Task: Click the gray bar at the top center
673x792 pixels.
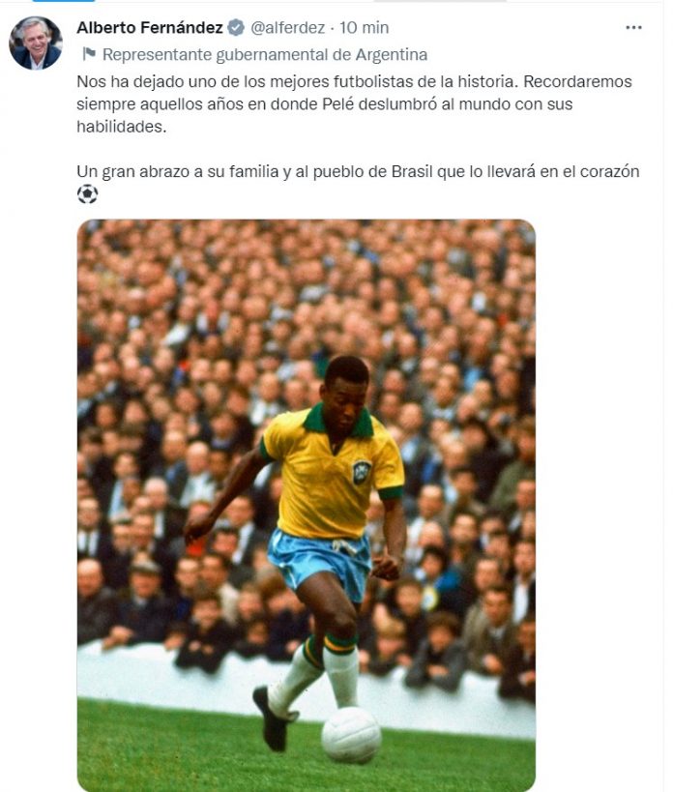Action: 440,1
